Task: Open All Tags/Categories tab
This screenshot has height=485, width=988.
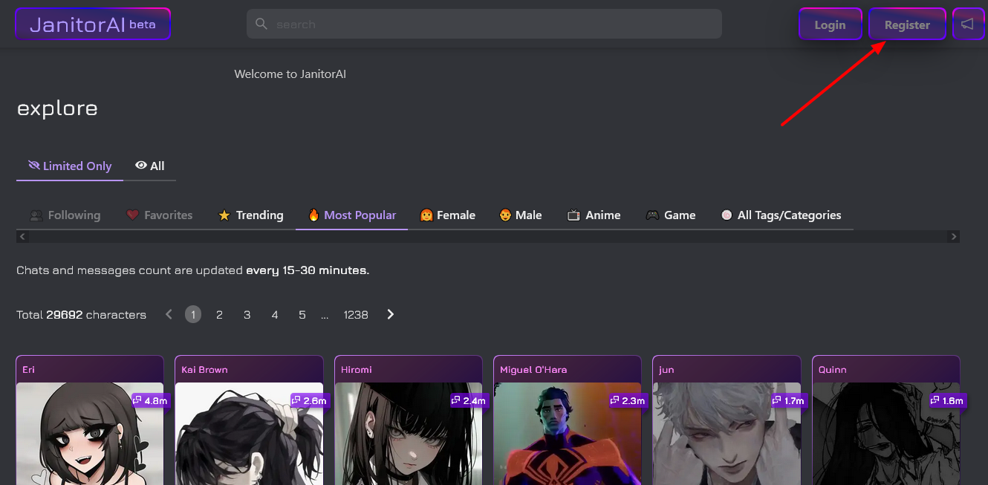Action: [781, 215]
